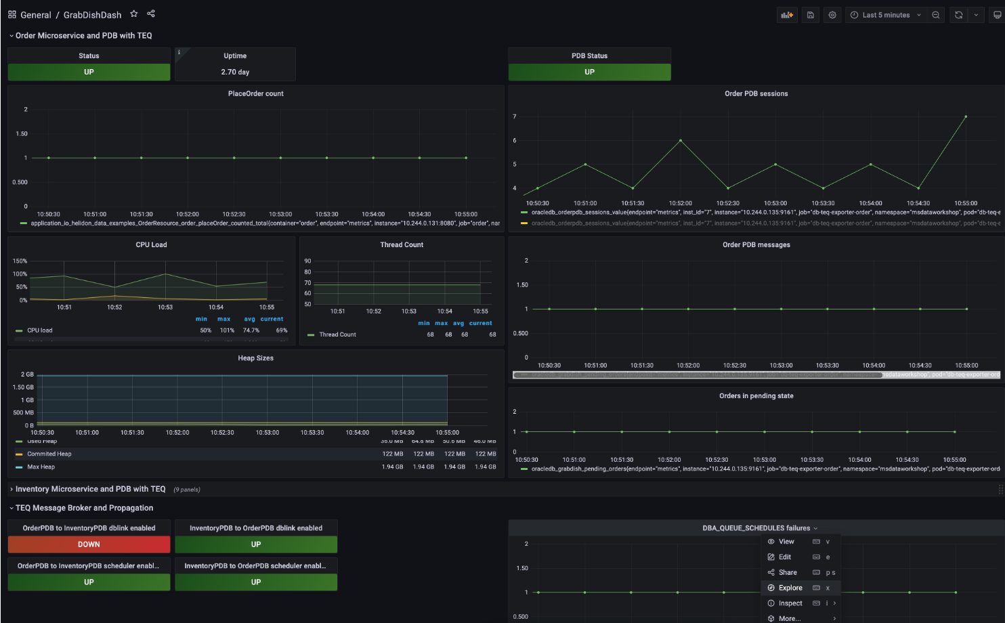Click the Commited Heap legend color swatch
The width and height of the screenshot is (1005, 623).
pos(19,454)
